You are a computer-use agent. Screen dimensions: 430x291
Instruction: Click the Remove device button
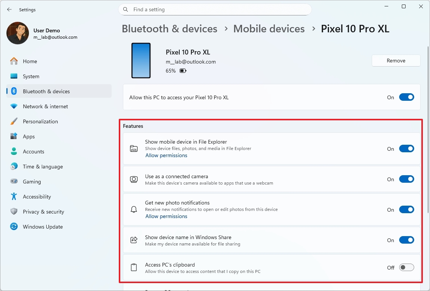point(396,61)
